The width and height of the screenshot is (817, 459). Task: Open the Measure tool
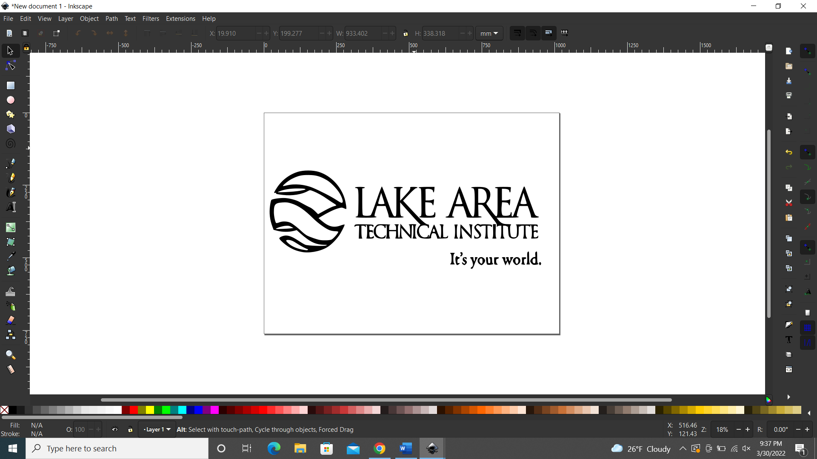pos(10,369)
